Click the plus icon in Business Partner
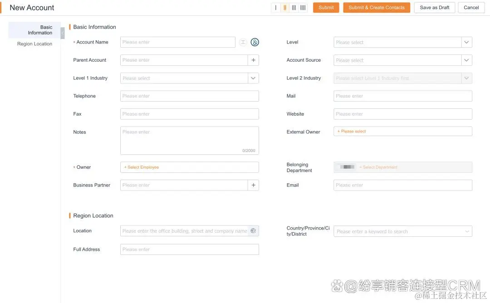 point(254,185)
